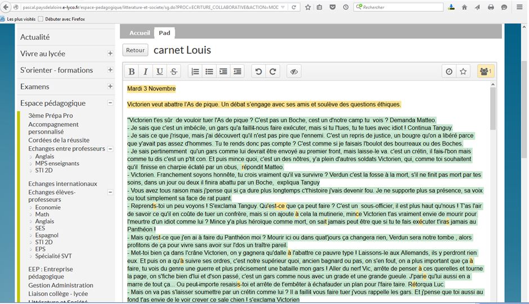Expand the Examens menu section

click(110, 87)
